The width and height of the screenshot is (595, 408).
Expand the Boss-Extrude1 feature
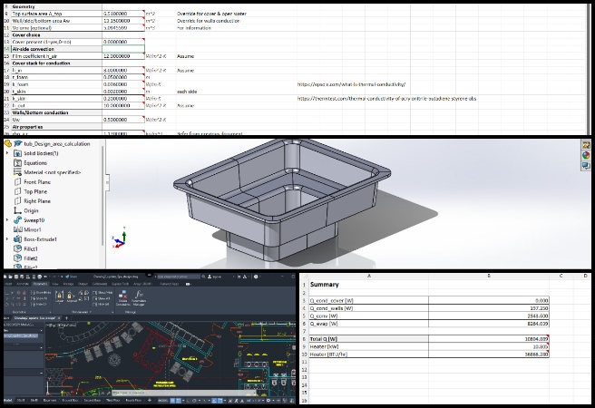coord(6,239)
